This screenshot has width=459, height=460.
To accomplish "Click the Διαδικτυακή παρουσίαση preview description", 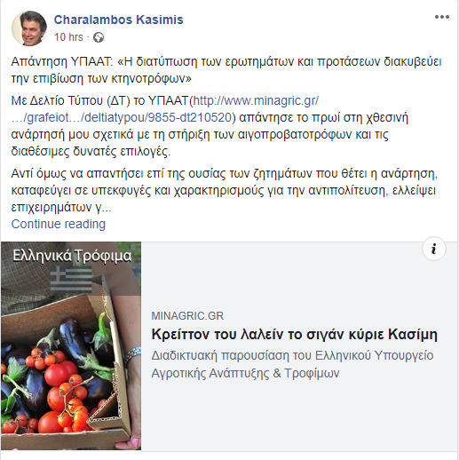I will (292, 364).
